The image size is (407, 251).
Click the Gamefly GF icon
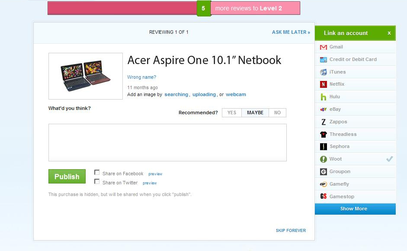(324, 184)
